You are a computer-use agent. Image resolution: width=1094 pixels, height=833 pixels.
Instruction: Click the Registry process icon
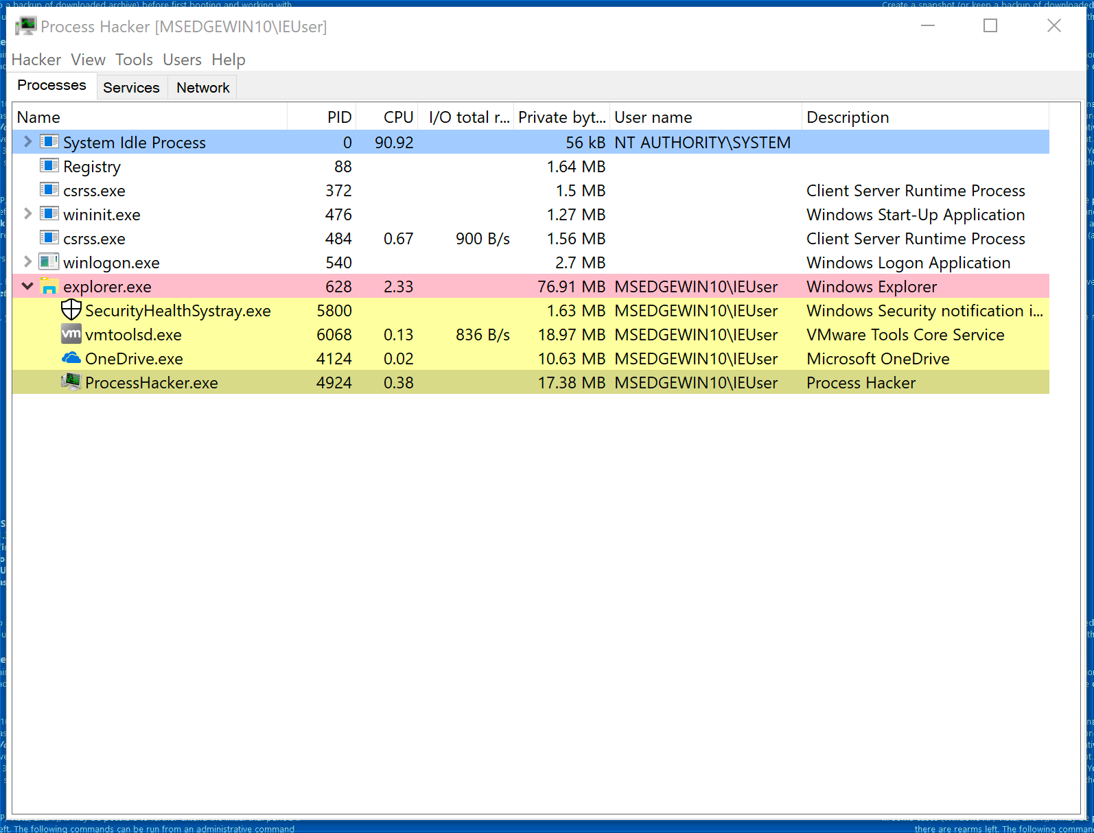click(x=49, y=166)
